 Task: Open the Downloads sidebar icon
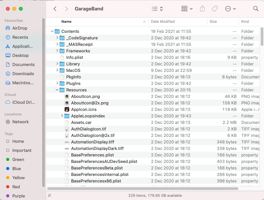(8, 74)
